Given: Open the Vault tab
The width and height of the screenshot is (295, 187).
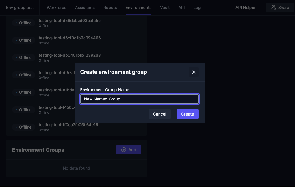Looking at the screenshot, I should click(x=165, y=8).
